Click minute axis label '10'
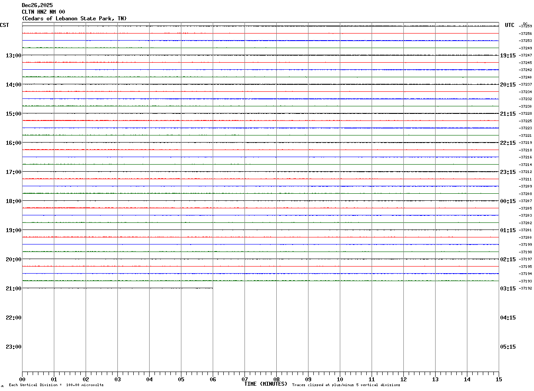Viewport: 534px width, 391px height. coord(340,380)
